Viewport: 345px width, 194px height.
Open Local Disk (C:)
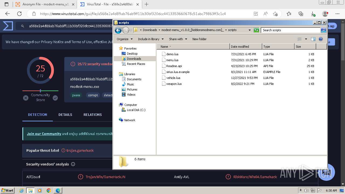[x=136, y=110]
